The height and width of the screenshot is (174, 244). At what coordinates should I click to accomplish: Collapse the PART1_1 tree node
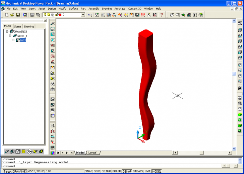tap(10, 36)
